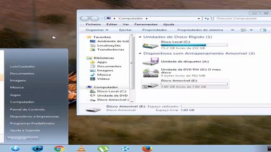This screenshot has height=152, width=271.
Task: Open the Editar menu
Action: tap(112, 24)
